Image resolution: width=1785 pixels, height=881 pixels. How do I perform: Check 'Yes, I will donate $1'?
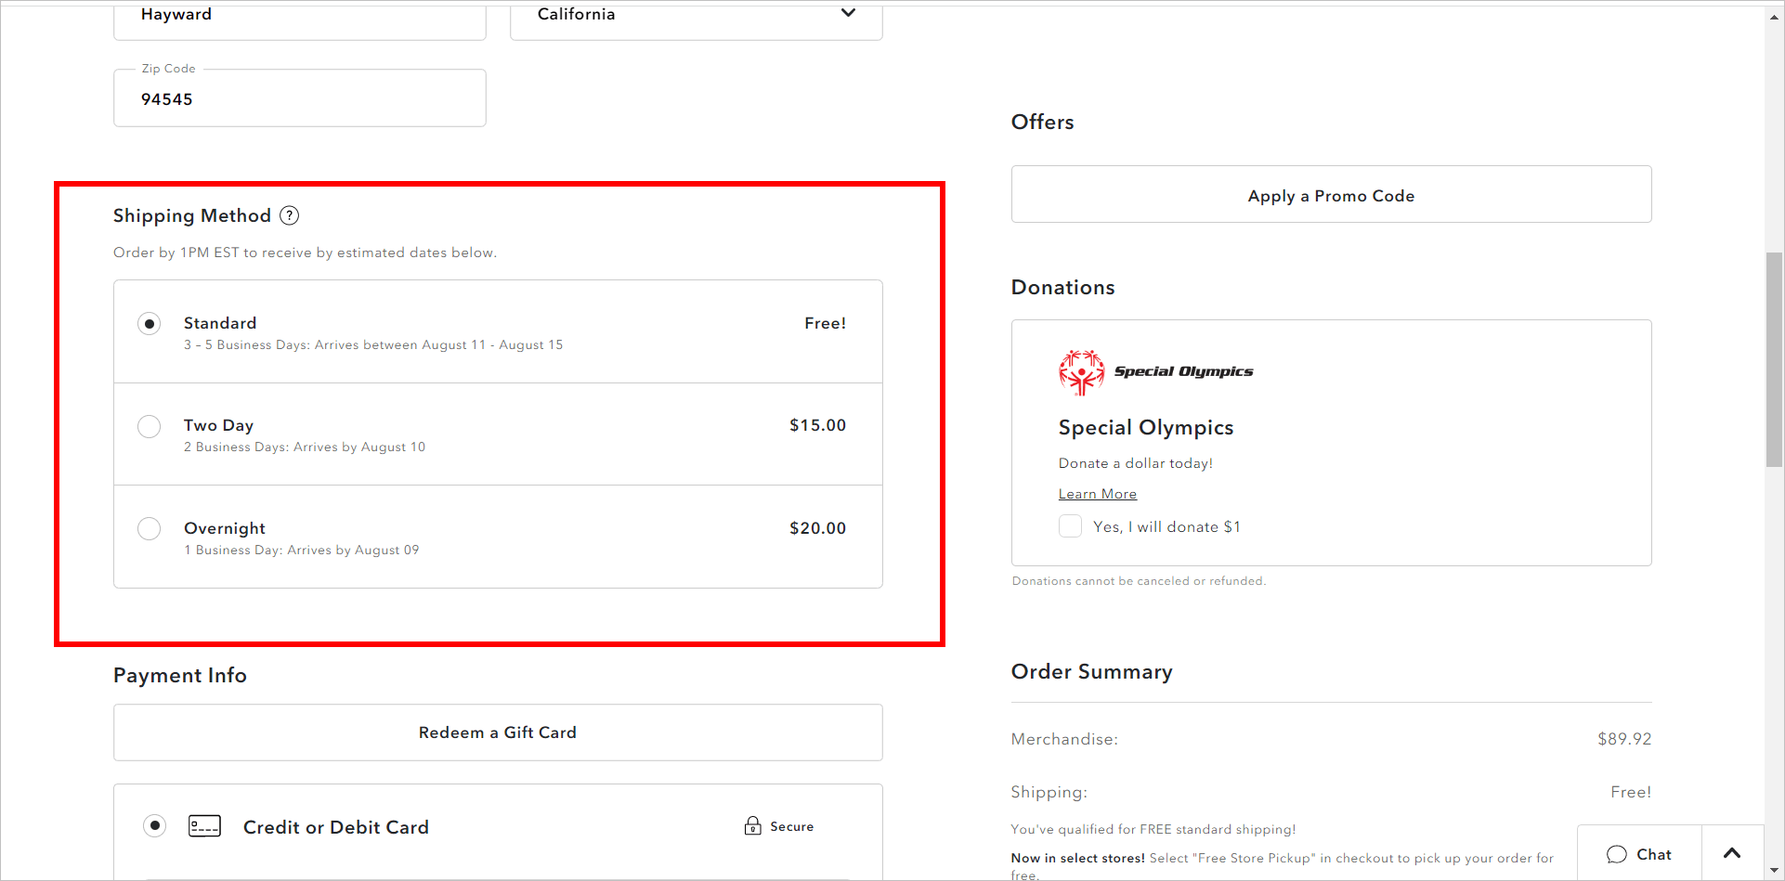tap(1069, 525)
